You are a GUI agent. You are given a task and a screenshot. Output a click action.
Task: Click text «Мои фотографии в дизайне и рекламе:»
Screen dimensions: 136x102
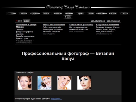coord(32,99)
